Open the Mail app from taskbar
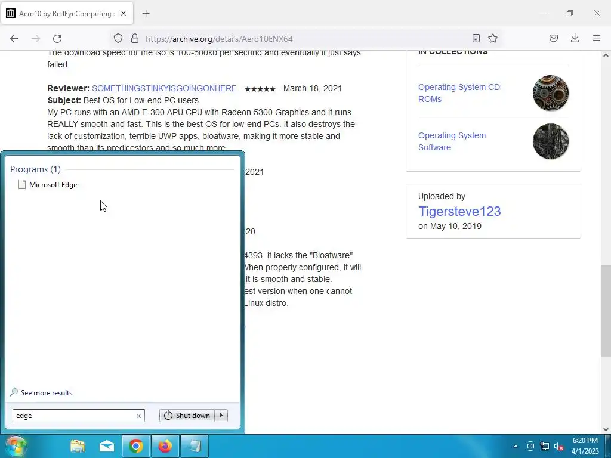611x458 pixels. click(x=107, y=446)
